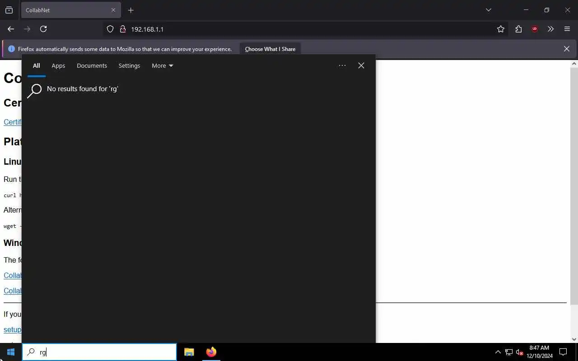This screenshot has width=578, height=361.
Task: Show more tools overflow chevron
Action: click(x=550, y=29)
